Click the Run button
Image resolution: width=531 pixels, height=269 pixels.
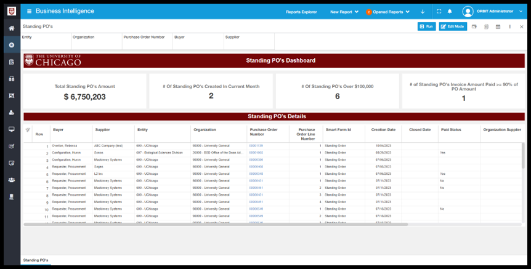[426, 26]
